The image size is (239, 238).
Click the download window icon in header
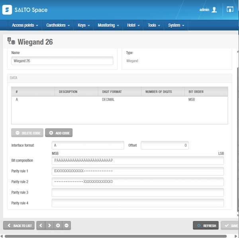tap(230, 10)
